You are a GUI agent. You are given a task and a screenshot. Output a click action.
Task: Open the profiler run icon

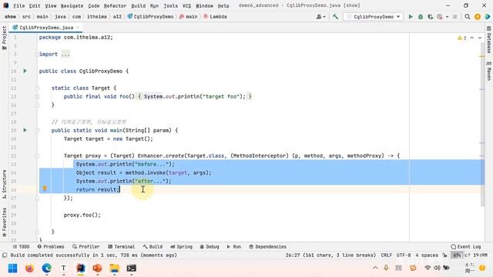click(x=440, y=17)
